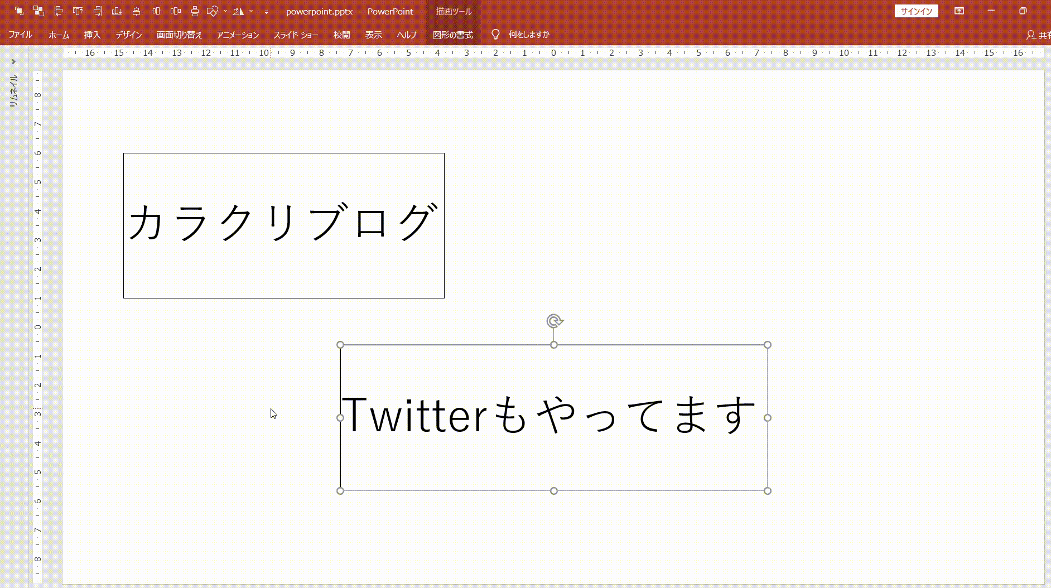
Task: Open the アニメーション tab
Action: tap(238, 35)
